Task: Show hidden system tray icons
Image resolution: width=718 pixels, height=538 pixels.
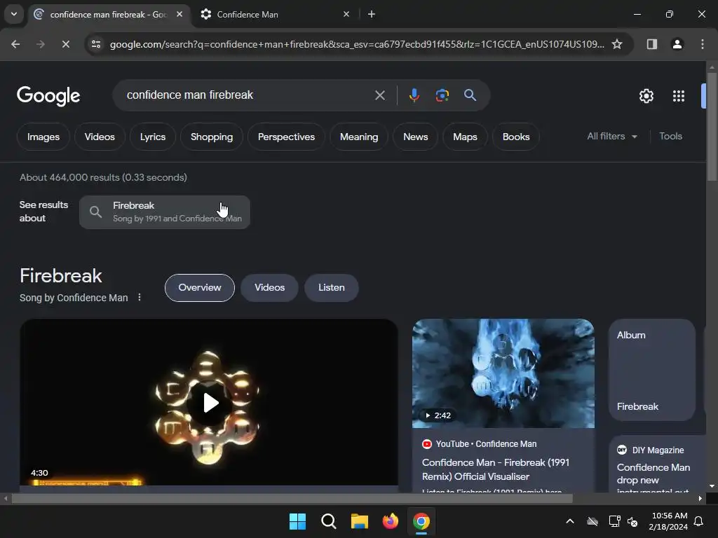Action: (569, 521)
